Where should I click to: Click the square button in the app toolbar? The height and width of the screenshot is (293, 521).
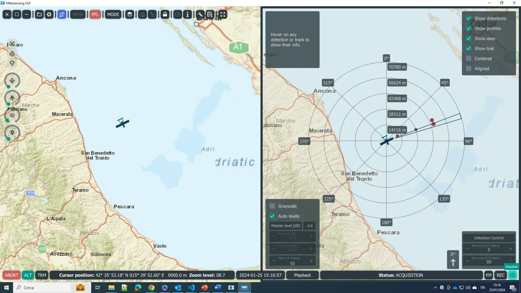coord(17,14)
